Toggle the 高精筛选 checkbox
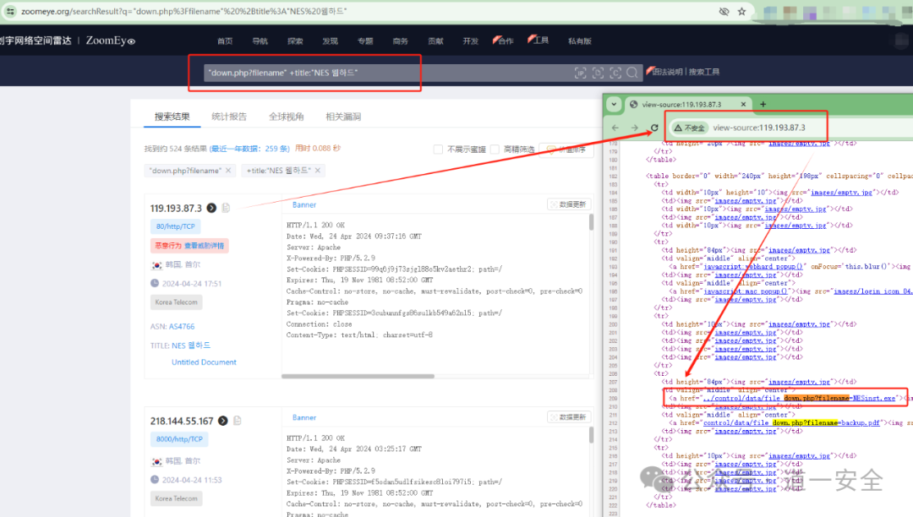The image size is (913, 517). [495, 150]
